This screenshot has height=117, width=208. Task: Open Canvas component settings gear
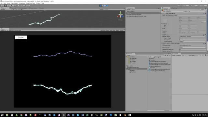205,35
